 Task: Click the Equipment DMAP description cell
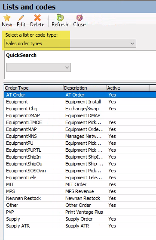(x=83, y=115)
